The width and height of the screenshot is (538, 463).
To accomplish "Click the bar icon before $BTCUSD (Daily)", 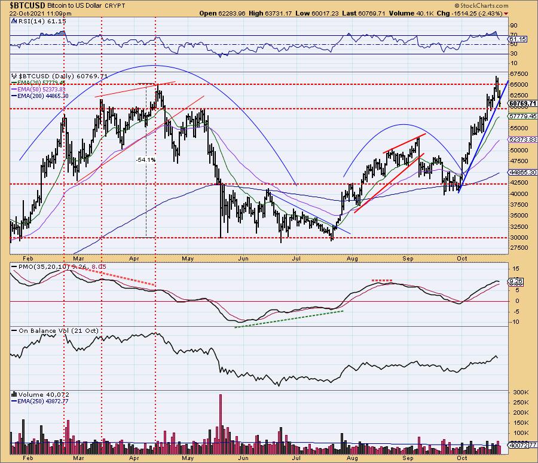I will (14, 76).
